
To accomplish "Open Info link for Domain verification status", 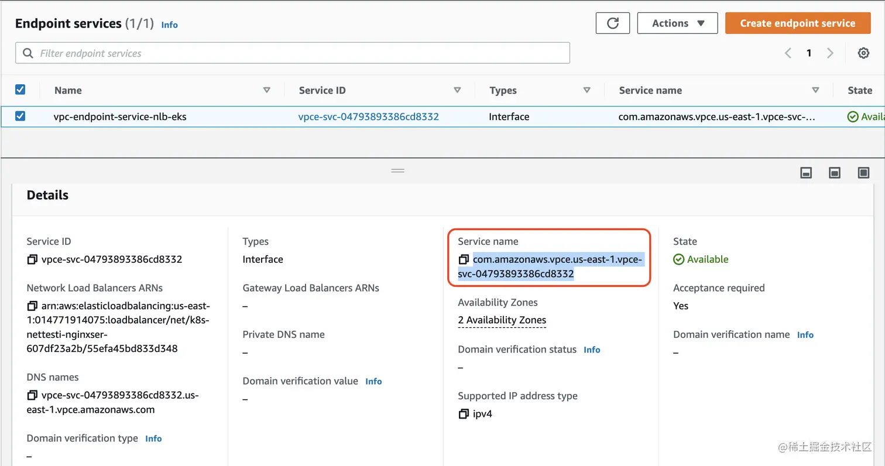I will 592,349.
